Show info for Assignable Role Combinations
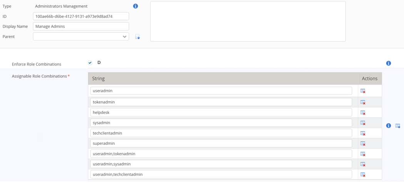The width and height of the screenshot is (404, 183). [x=389, y=126]
